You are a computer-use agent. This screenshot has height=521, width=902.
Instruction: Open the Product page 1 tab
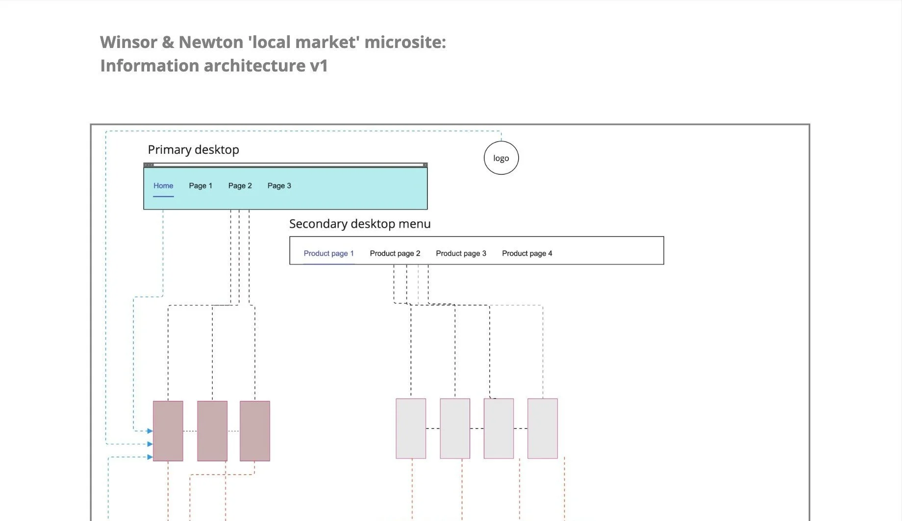coord(328,253)
